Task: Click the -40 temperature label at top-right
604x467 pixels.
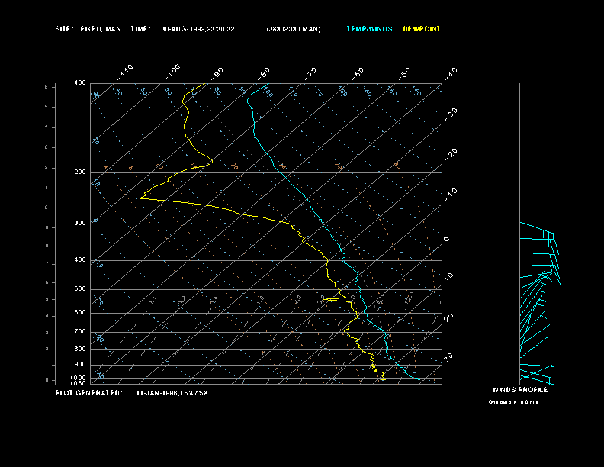Action: pos(450,72)
